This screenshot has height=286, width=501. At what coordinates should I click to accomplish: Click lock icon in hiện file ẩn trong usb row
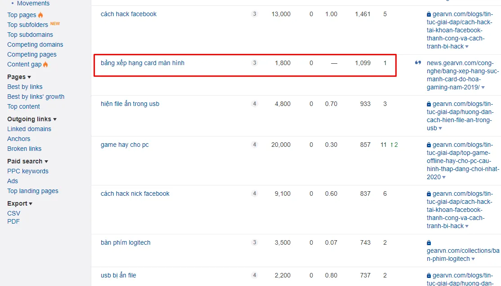pyautogui.click(x=429, y=104)
